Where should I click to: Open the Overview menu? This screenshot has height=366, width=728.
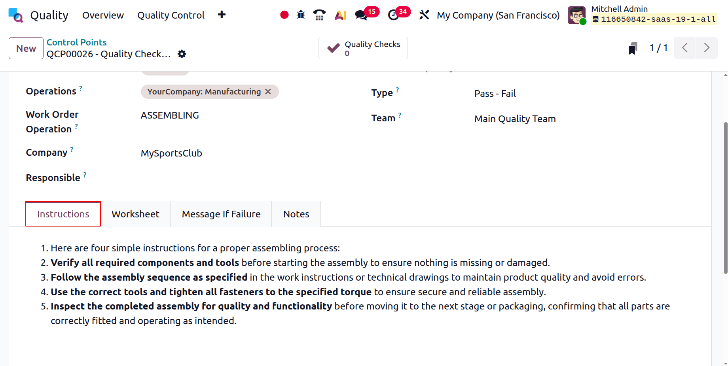(x=103, y=15)
